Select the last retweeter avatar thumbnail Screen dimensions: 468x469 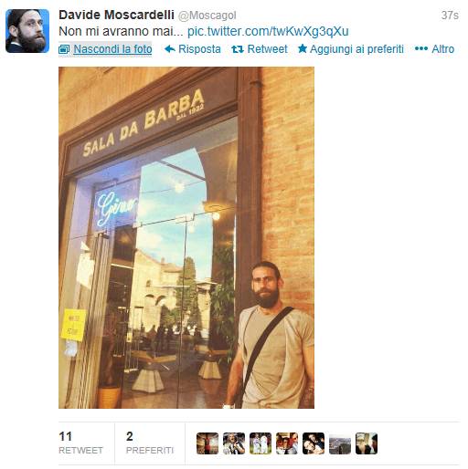click(367, 443)
